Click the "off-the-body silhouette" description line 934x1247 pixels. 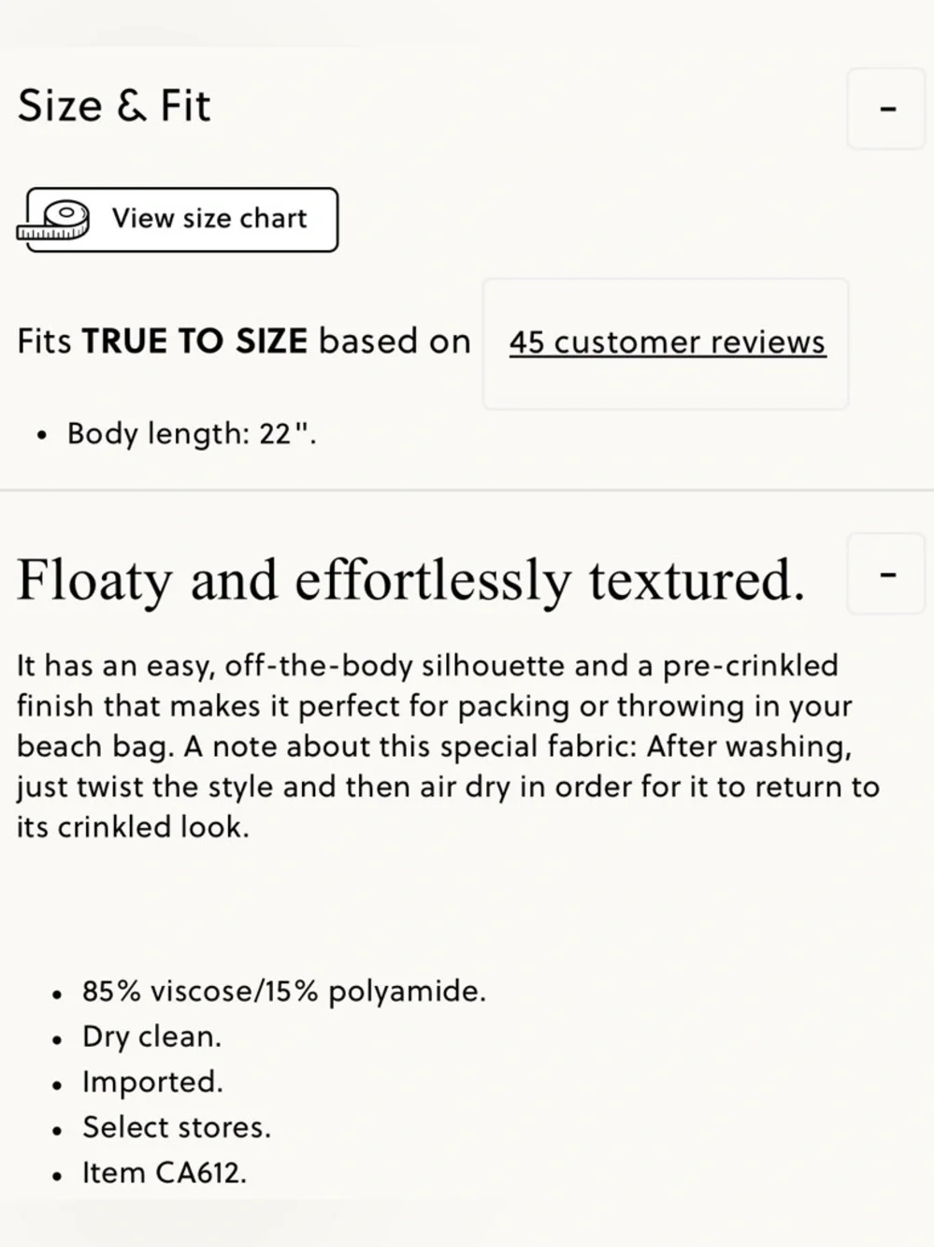pos(427,666)
